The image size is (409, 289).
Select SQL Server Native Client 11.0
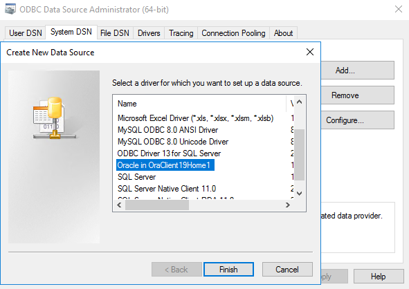click(x=167, y=189)
